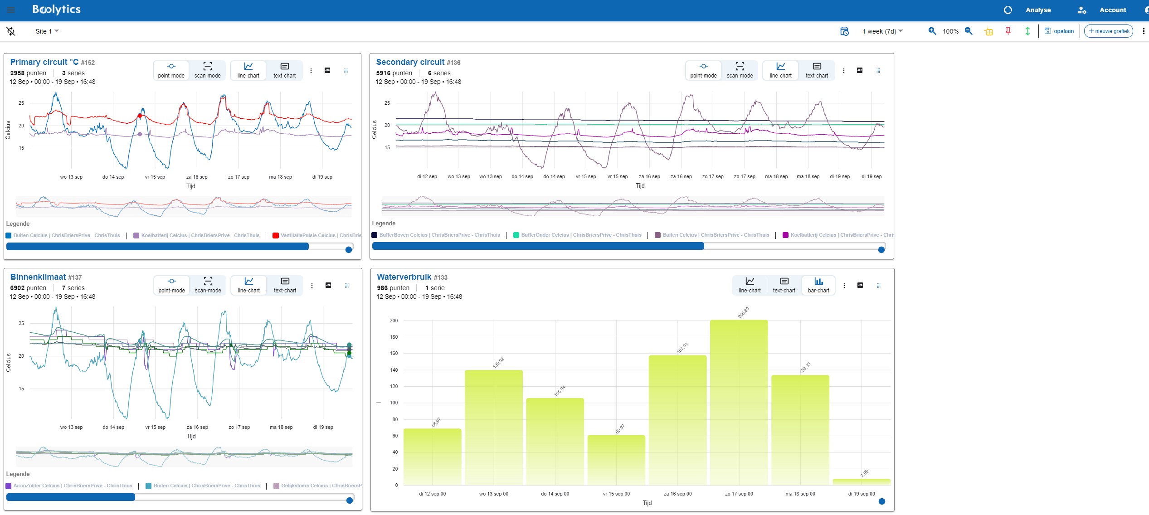Open the calendar clock date picker
1149x515 pixels.
[x=844, y=31]
